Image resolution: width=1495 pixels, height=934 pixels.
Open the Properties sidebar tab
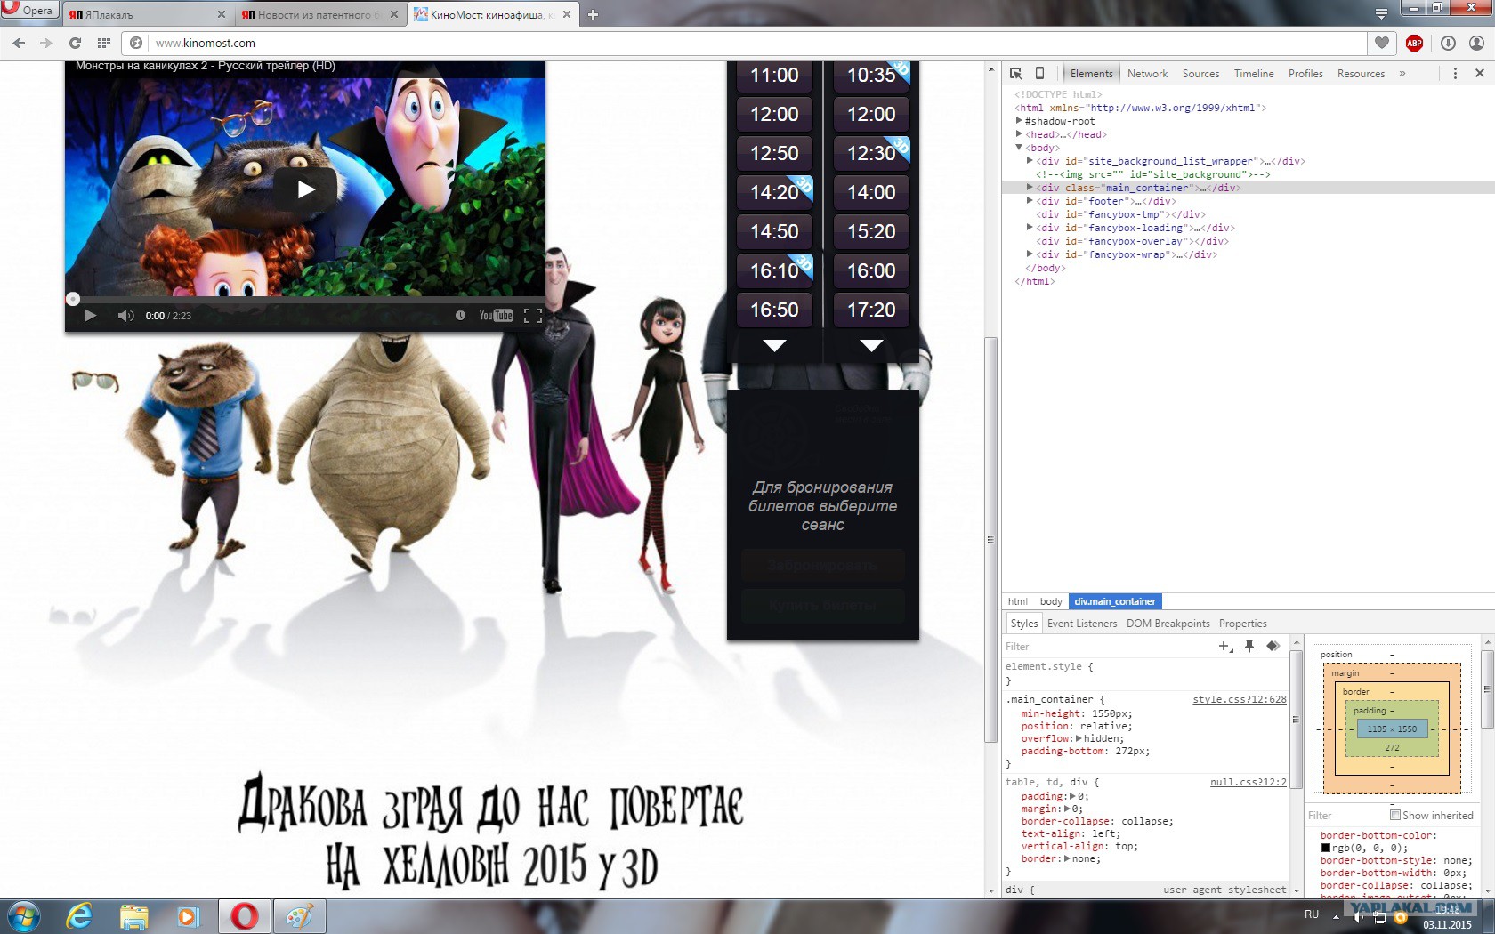pyautogui.click(x=1242, y=624)
